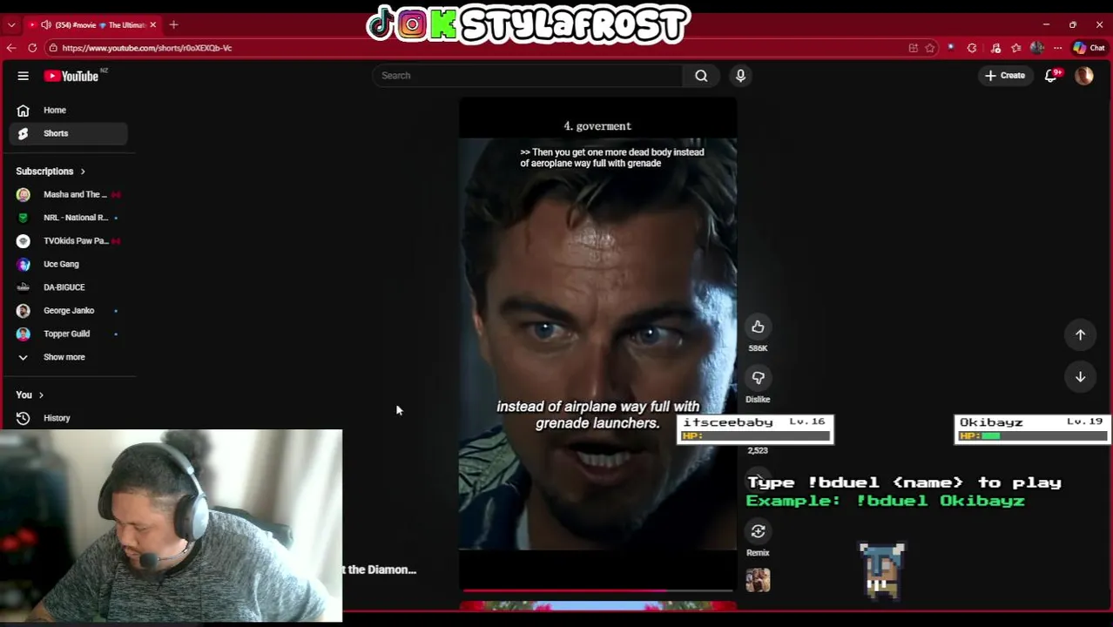
Task: Click the Remix icon
Action: point(758,531)
